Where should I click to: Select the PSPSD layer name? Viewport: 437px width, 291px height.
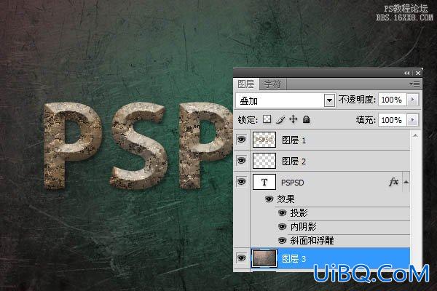(x=292, y=183)
